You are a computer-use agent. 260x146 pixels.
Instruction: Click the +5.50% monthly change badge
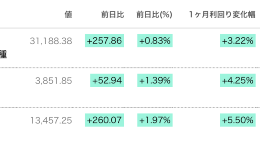(x=238, y=120)
